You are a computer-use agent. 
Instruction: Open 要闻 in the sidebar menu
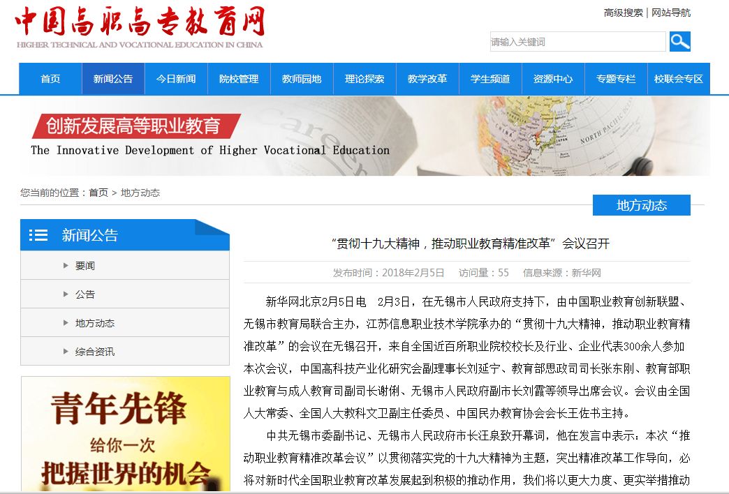pos(85,266)
